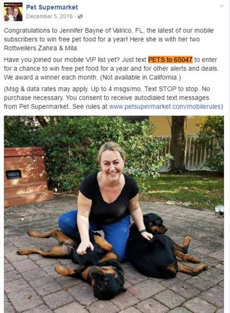Viewport: 230px width, 313px height.
Task: Open the photo of woman with Rottweilers
Action: coord(114,214)
